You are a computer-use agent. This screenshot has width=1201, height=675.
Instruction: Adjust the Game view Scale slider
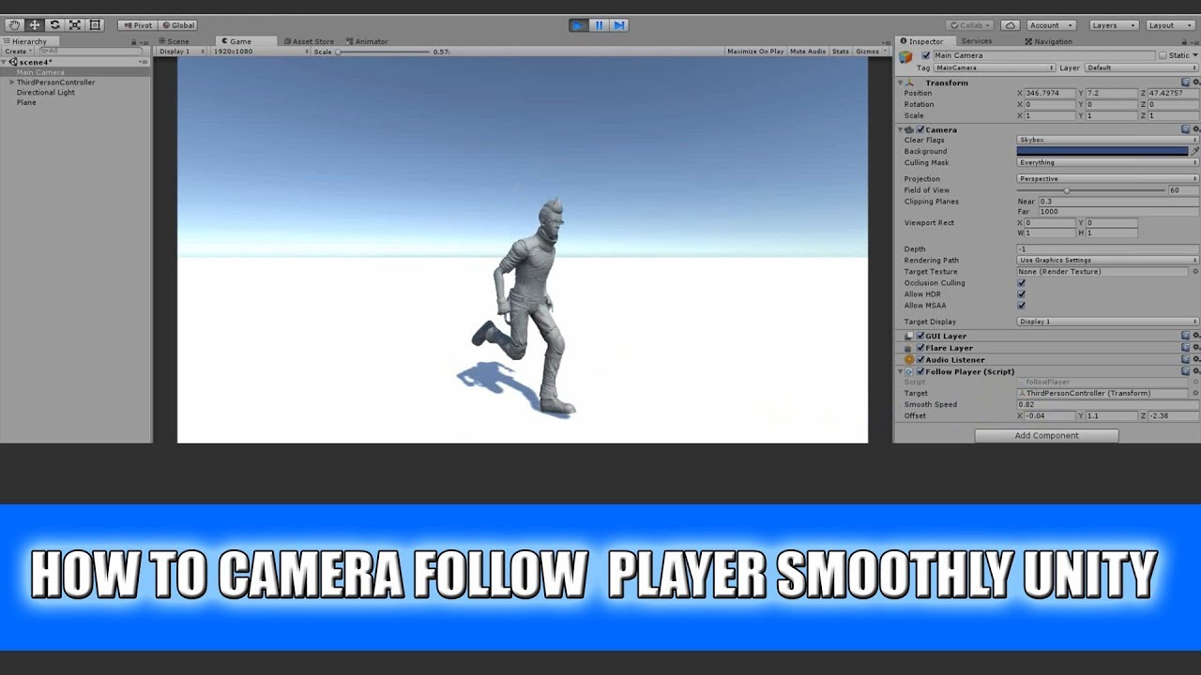pos(383,52)
